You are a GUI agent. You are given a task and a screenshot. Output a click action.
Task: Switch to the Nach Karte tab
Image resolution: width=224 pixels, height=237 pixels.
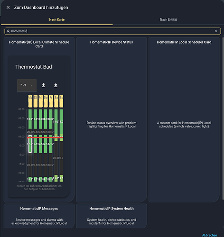[57, 20]
